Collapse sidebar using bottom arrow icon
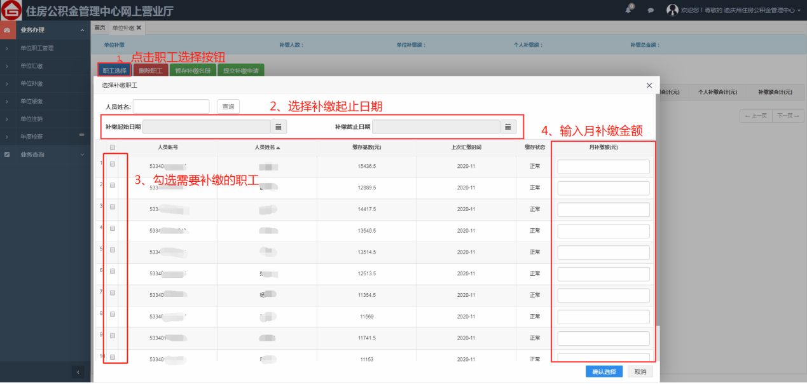 (78, 372)
